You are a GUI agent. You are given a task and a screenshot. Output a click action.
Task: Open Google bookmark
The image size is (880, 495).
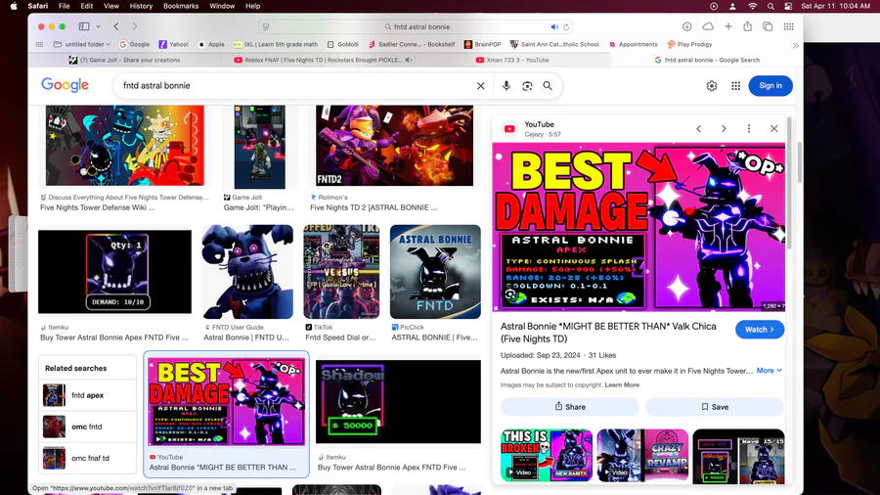click(135, 44)
